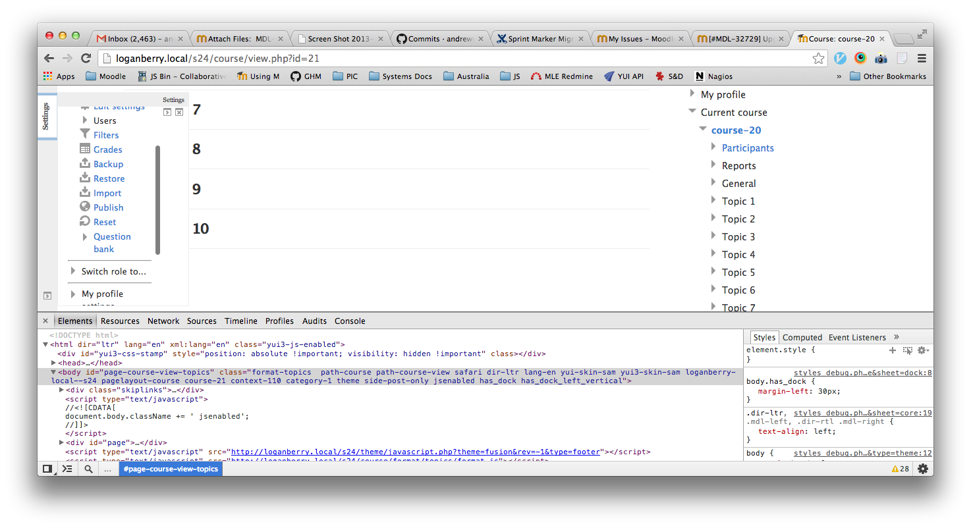Show hidden bookmarks with the chevron
Image resolution: width=971 pixels, height=528 pixels.
(839, 76)
